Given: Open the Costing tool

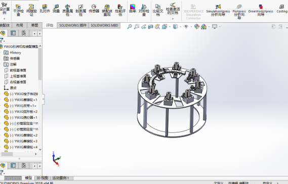Looking at the screenshot, I should tap(282, 9).
